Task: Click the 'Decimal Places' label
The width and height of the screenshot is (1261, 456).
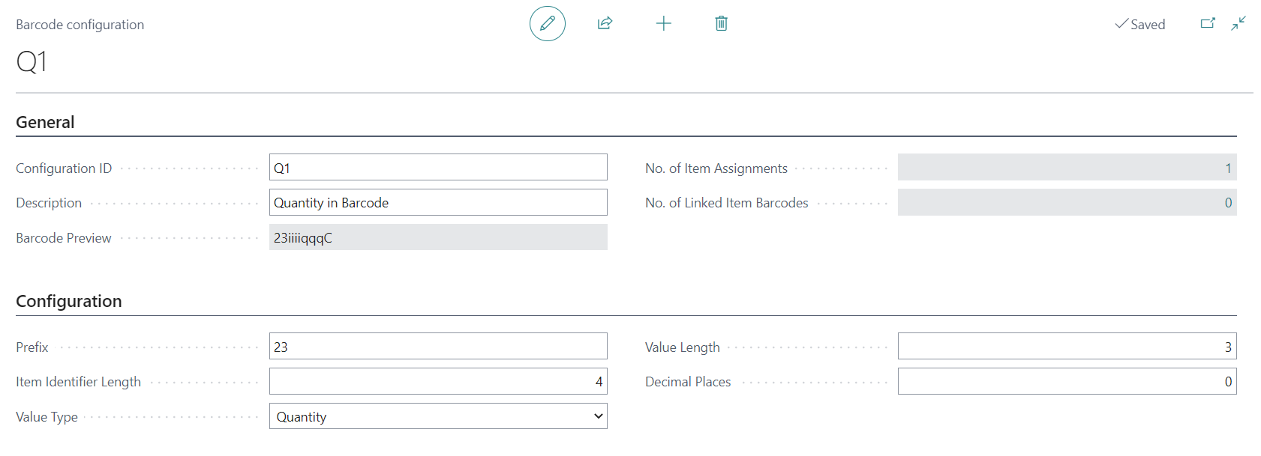Action: click(688, 382)
